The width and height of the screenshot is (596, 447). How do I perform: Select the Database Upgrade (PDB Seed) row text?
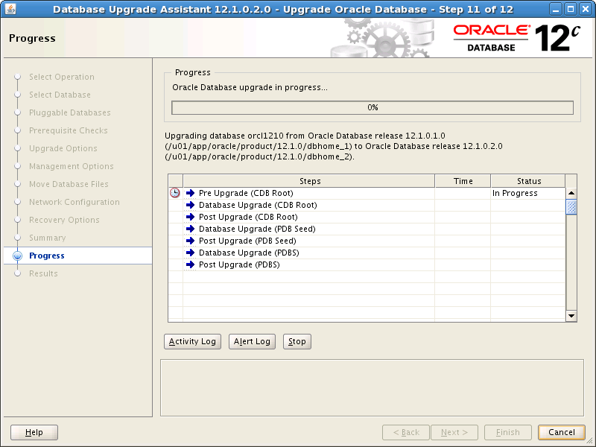(x=257, y=229)
